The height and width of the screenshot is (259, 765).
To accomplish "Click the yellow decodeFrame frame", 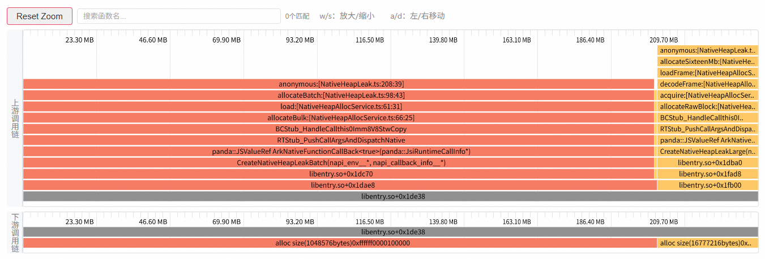I will click(708, 84).
